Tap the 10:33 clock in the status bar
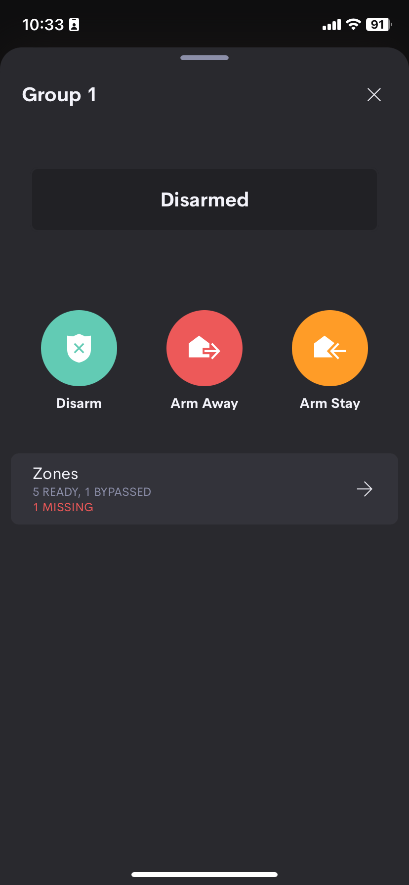409x885 pixels. [43, 25]
